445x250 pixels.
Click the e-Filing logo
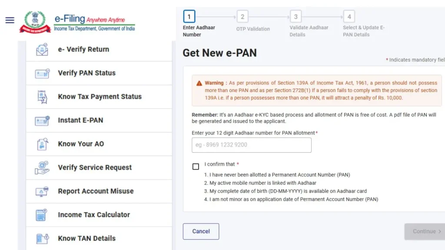76,20
